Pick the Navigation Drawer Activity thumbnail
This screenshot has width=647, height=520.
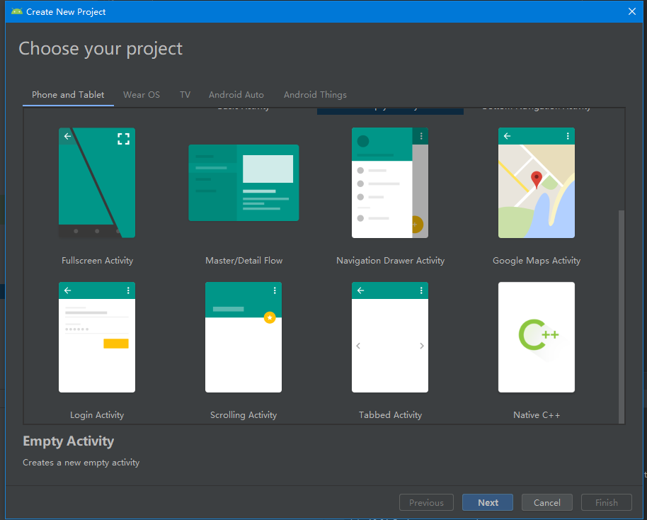390,183
